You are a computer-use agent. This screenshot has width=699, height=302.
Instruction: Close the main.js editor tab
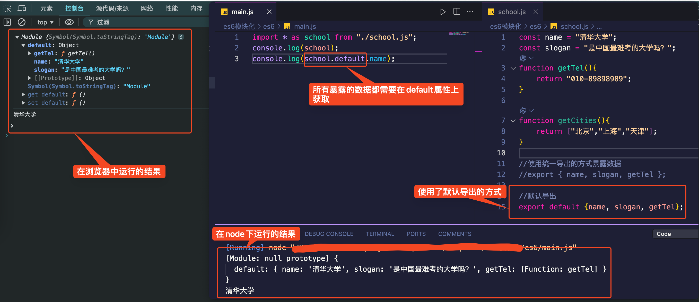pos(269,12)
